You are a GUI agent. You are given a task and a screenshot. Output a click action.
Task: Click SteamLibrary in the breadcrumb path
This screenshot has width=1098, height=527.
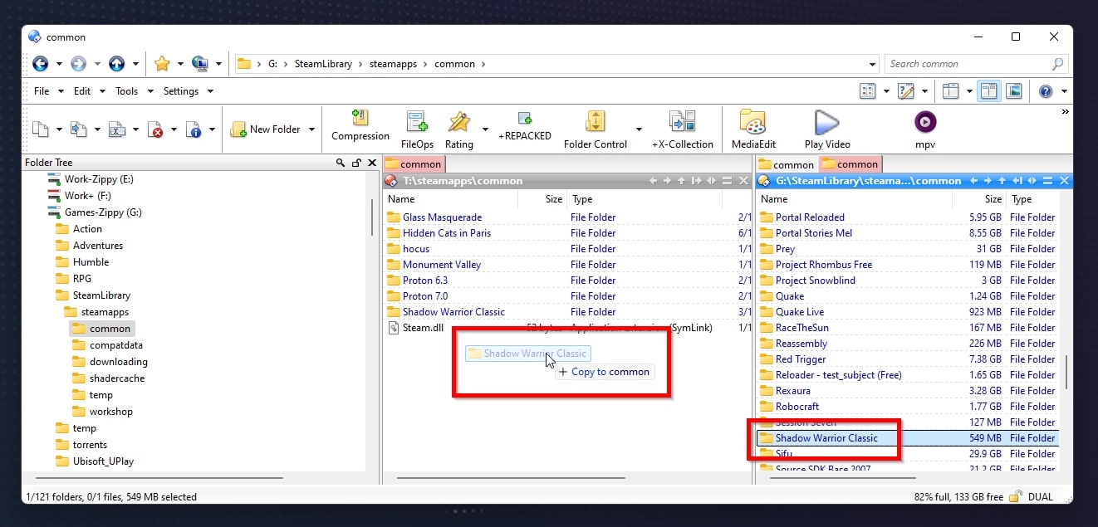point(323,64)
